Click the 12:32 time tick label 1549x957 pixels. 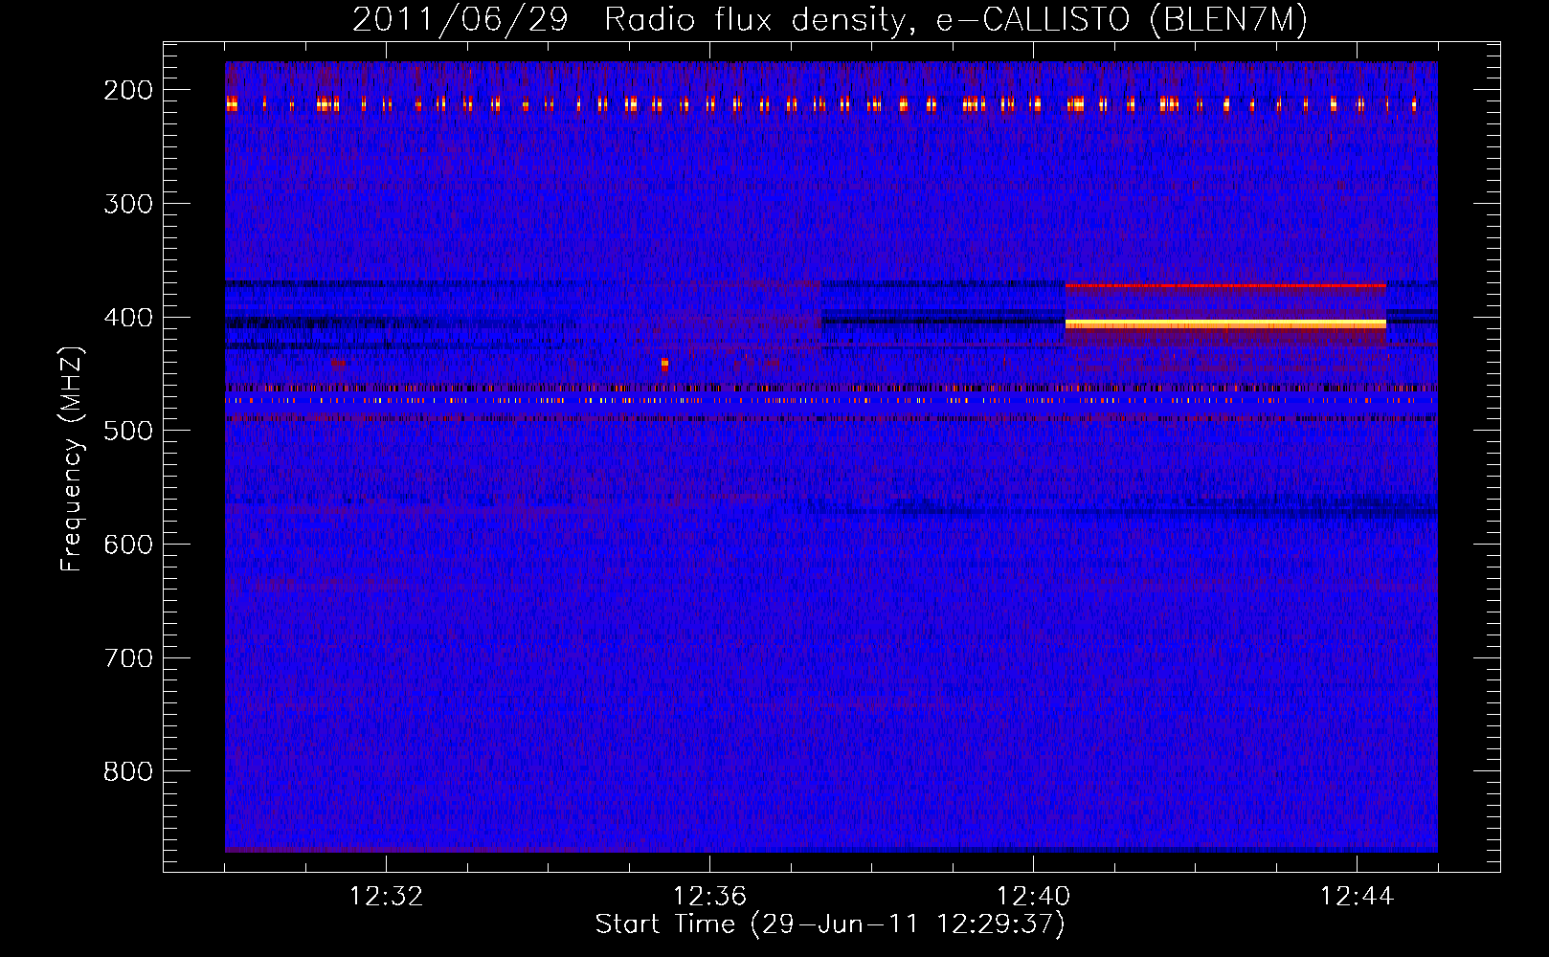[386, 897]
